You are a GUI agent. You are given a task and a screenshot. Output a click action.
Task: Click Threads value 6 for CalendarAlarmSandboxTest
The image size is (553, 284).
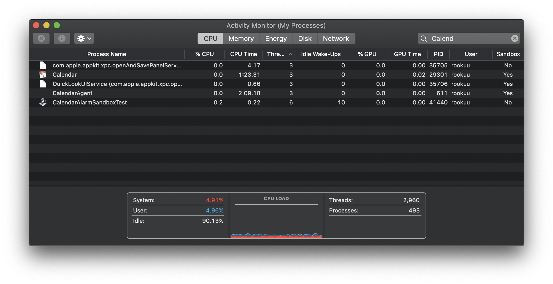coord(291,102)
